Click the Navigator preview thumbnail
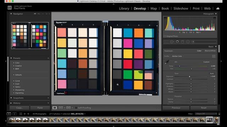This screenshot has width=227, height=127. pos(30,36)
